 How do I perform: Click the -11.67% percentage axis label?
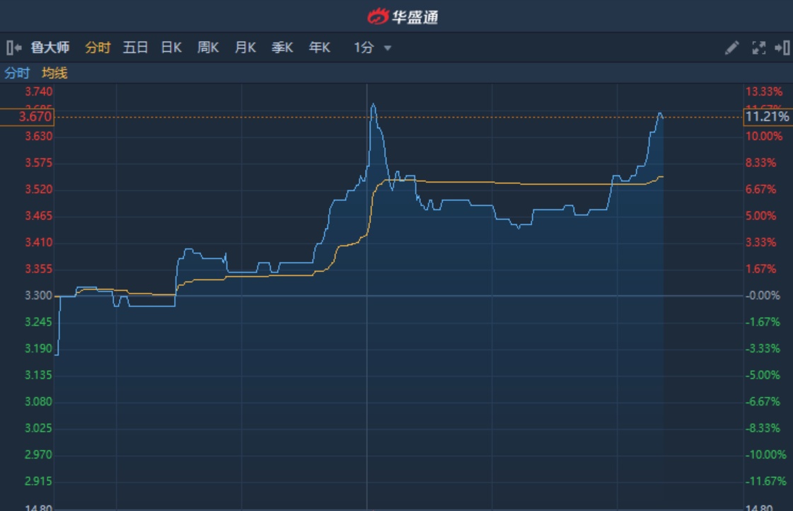pos(765,481)
